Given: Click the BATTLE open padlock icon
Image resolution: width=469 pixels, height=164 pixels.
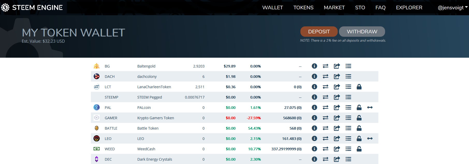Looking at the screenshot, I should coord(359,128).
